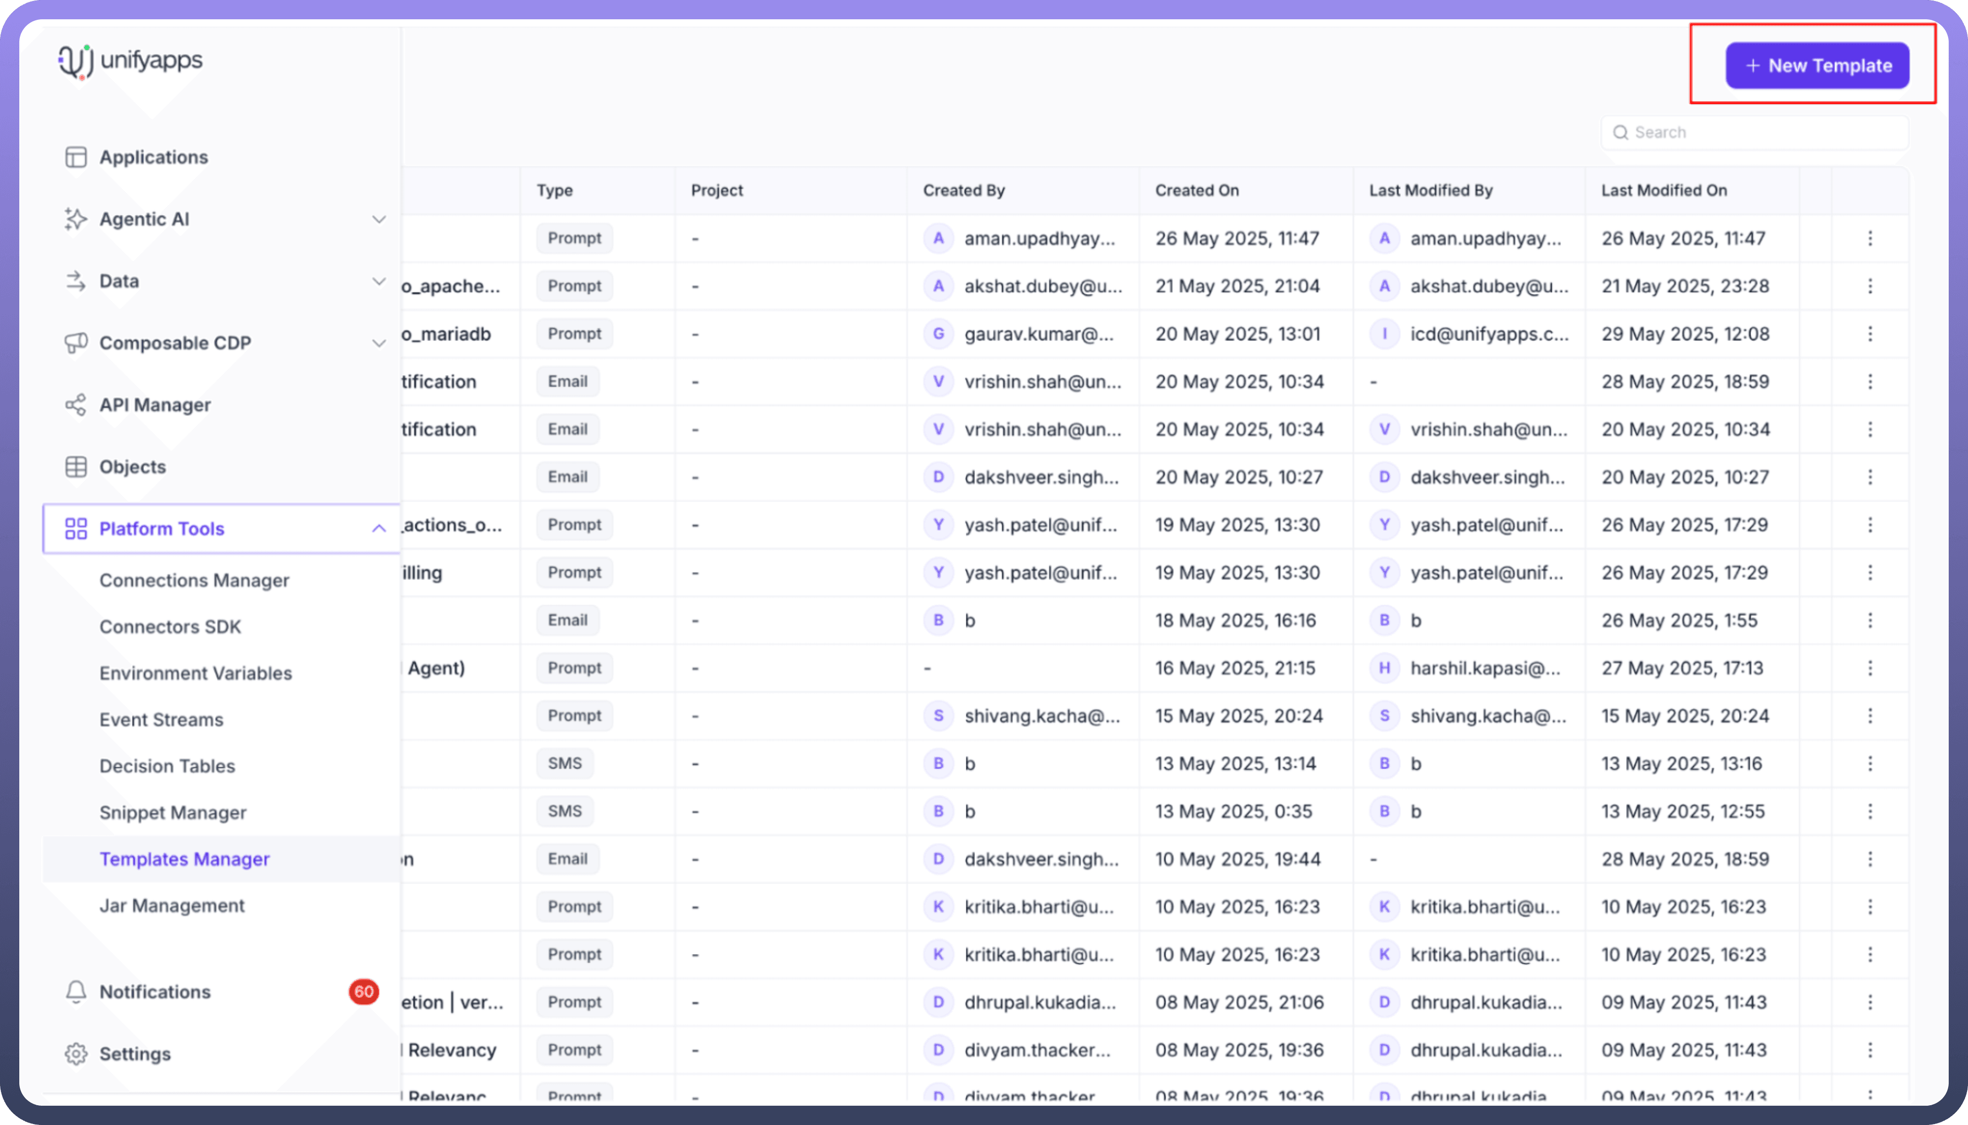Expand the Data section chevron
The image size is (1968, 1125).
point(379,281)
